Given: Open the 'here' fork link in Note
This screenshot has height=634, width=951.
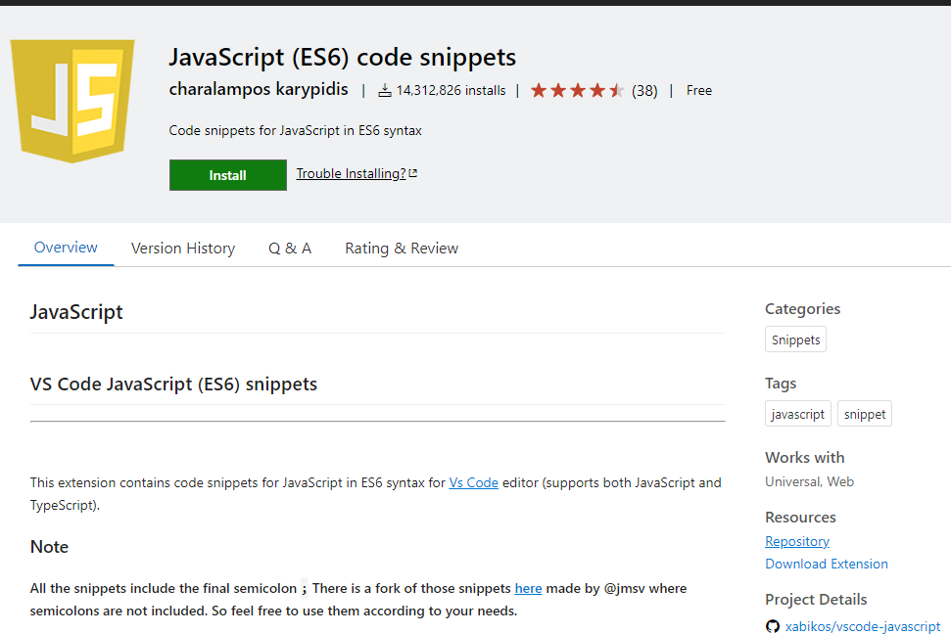Looking at the screenshot, I should click(x=528, y=588).
